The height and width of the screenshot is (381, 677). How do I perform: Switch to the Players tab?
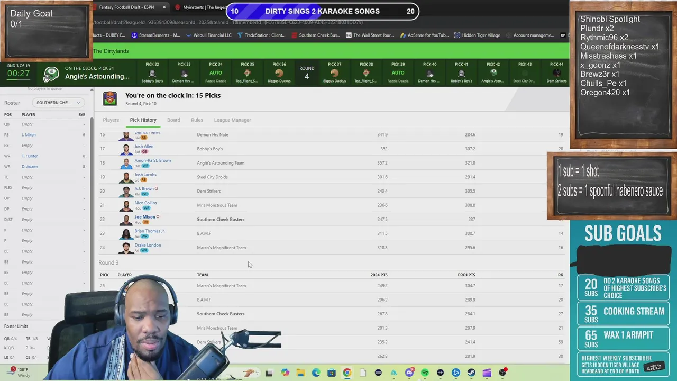(111, 120)
